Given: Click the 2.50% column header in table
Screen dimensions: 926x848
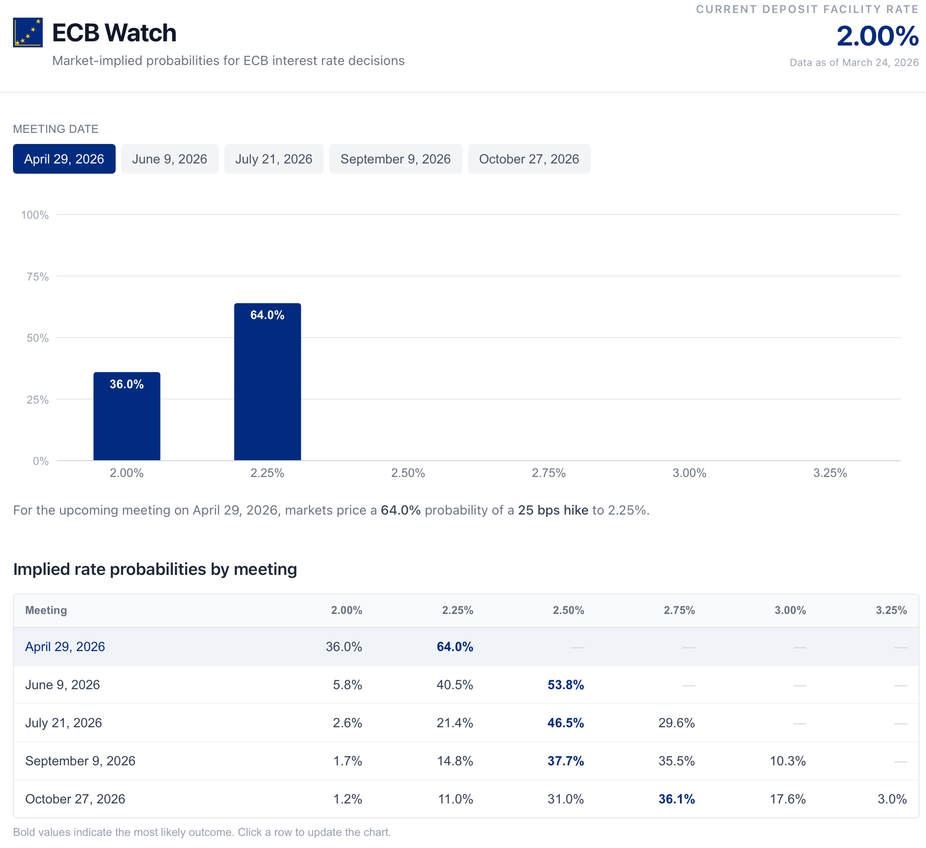Looking at the screenshot, I should click(568, 610).
